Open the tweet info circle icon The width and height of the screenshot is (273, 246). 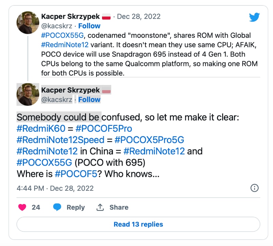[255, 188]
